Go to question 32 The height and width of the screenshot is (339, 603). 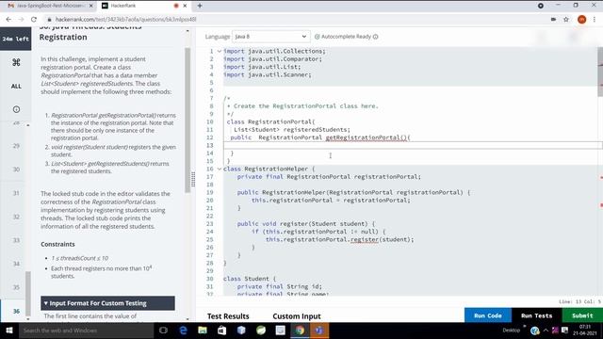pos(16,217)
